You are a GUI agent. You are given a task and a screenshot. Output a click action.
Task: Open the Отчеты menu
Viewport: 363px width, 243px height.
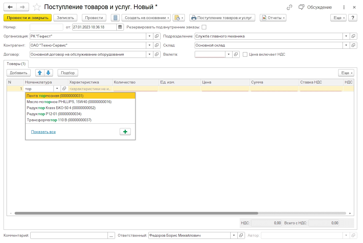click(273, 17)
